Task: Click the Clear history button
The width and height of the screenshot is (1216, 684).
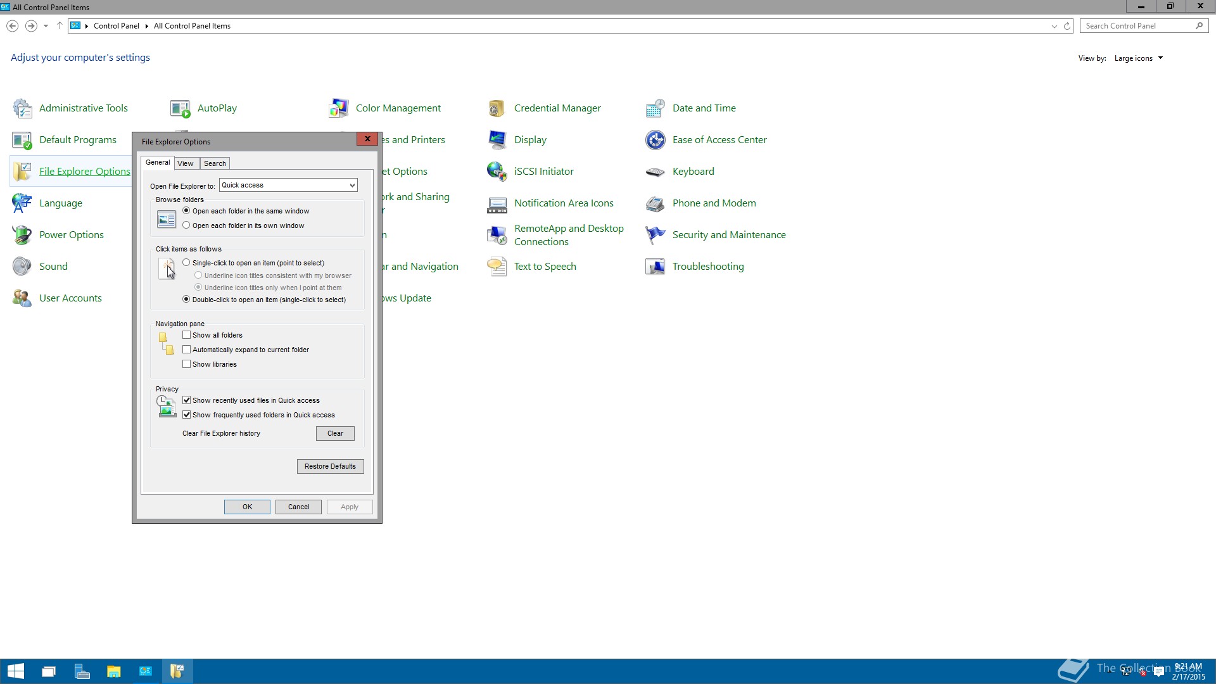Action: 335,434
